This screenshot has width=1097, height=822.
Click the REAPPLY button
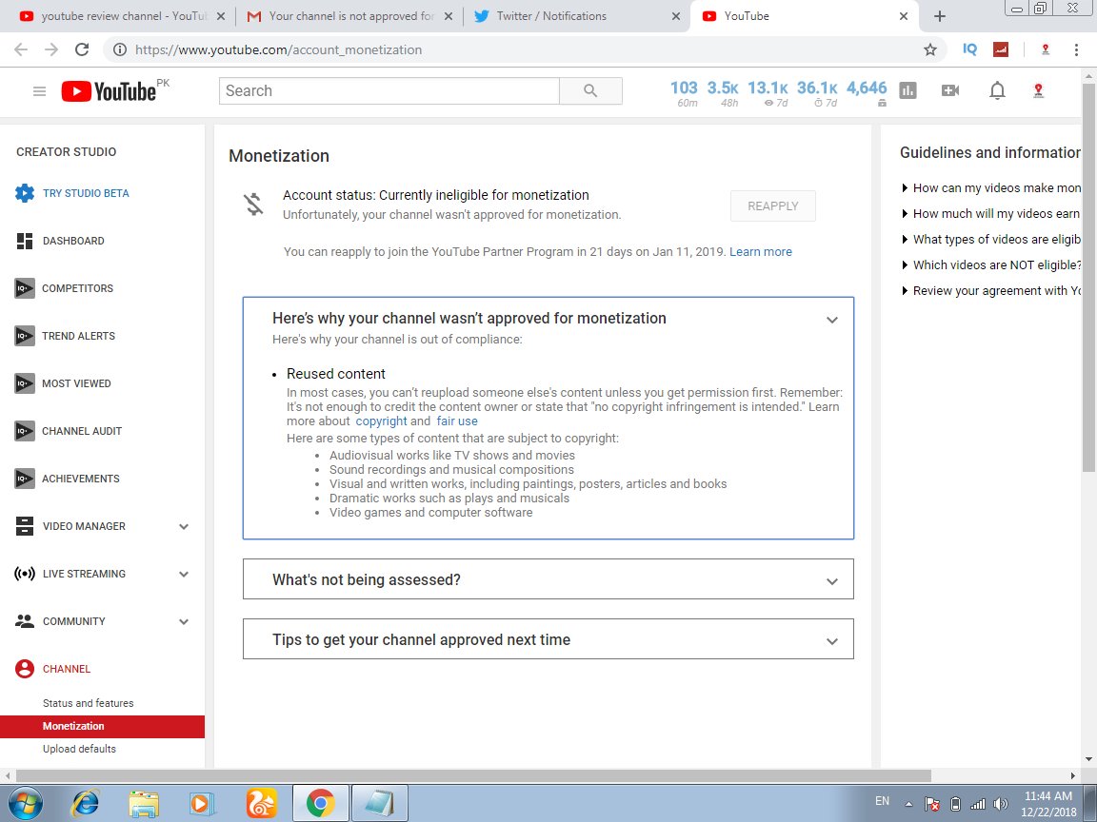pyautogui.click(x=773, y=206)
